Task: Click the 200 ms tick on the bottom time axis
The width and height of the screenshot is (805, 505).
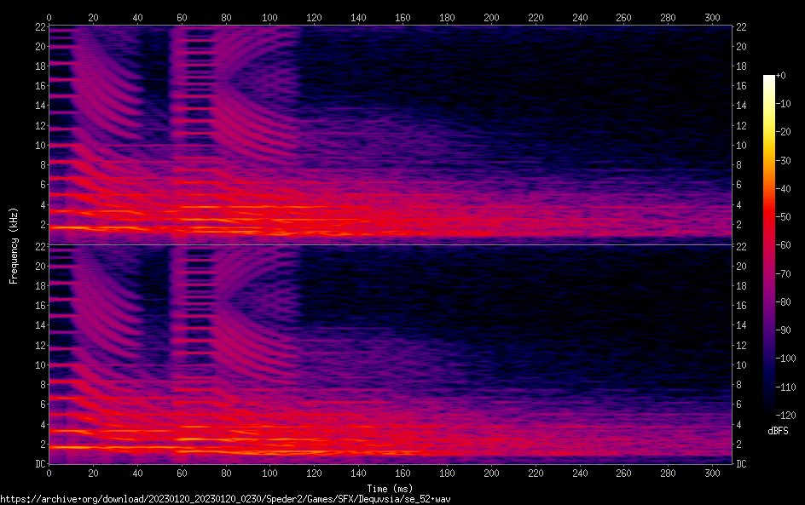Action: [x=491, y=475]
